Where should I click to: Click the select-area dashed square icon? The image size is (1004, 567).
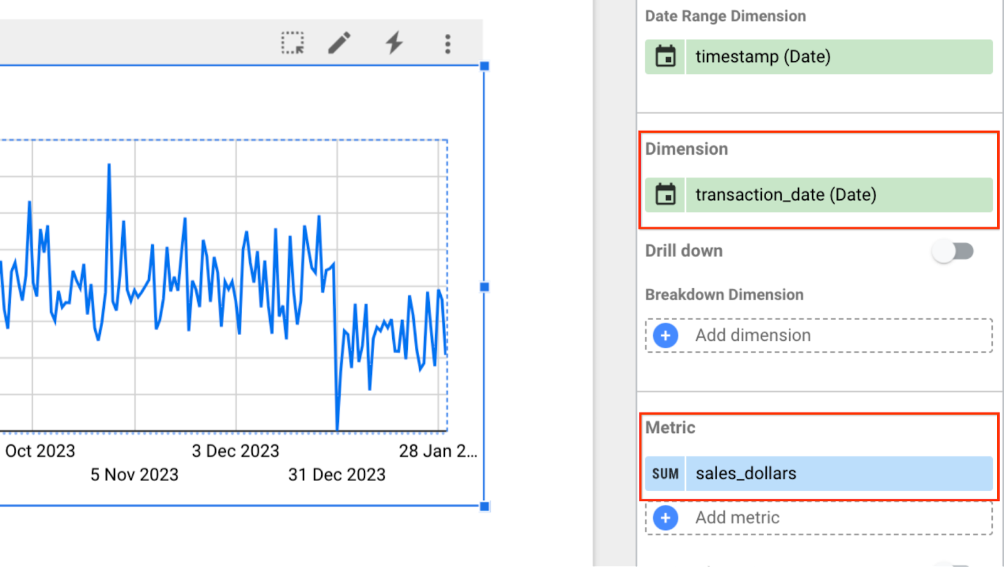tap(292, 43)
